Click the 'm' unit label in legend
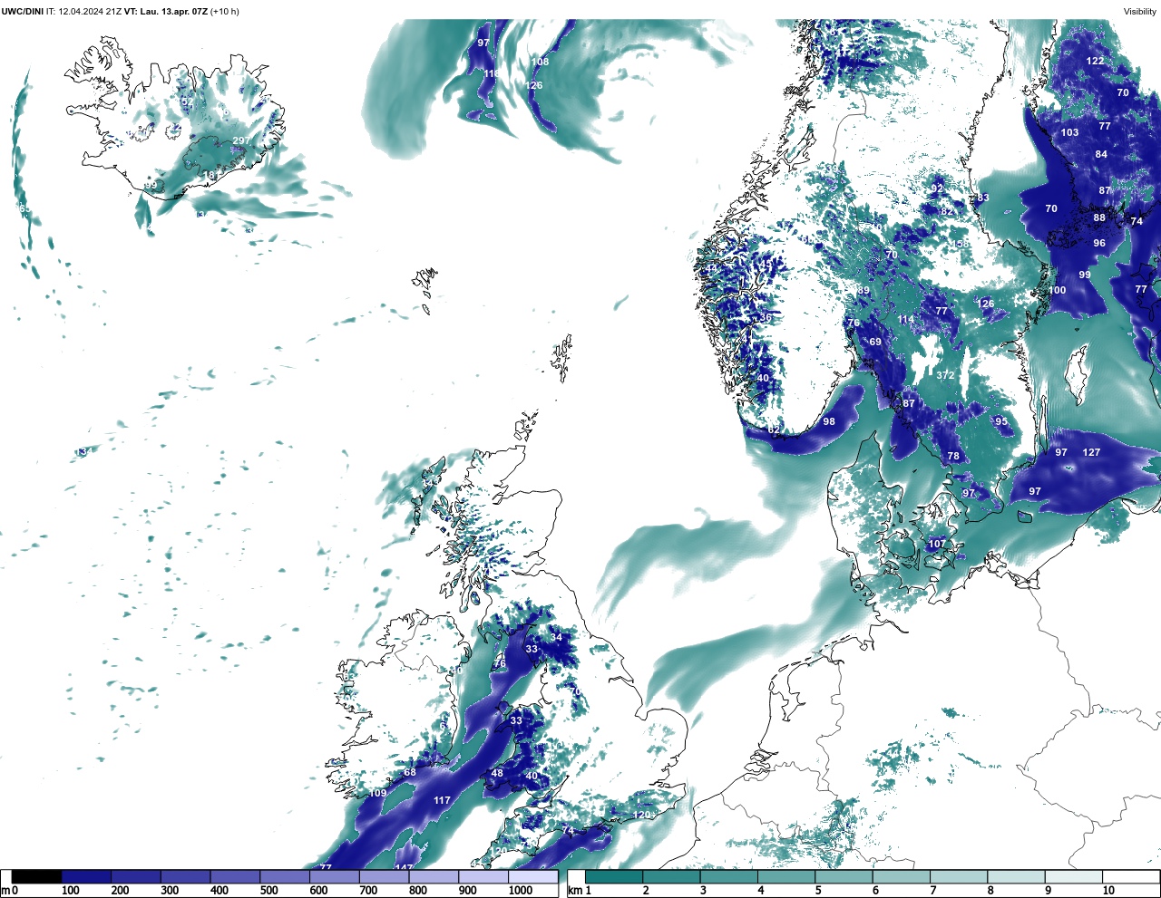 pyautogui.click(x=5, y=891)
